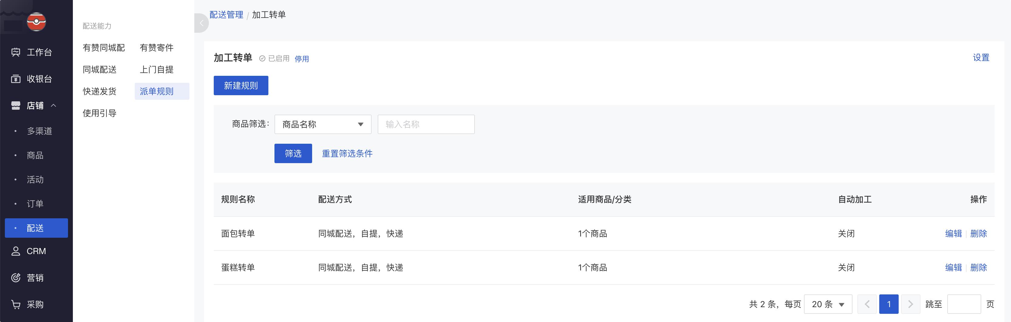Screen dimensions: 1011x322
Task: Select 派单规则 in delivery menu
Action: click(157, 91)
